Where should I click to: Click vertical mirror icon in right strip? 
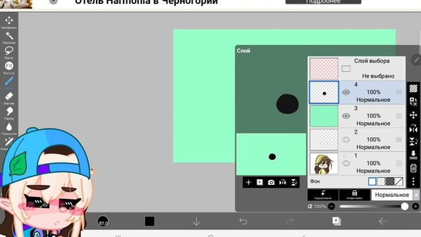pos(413,142)
